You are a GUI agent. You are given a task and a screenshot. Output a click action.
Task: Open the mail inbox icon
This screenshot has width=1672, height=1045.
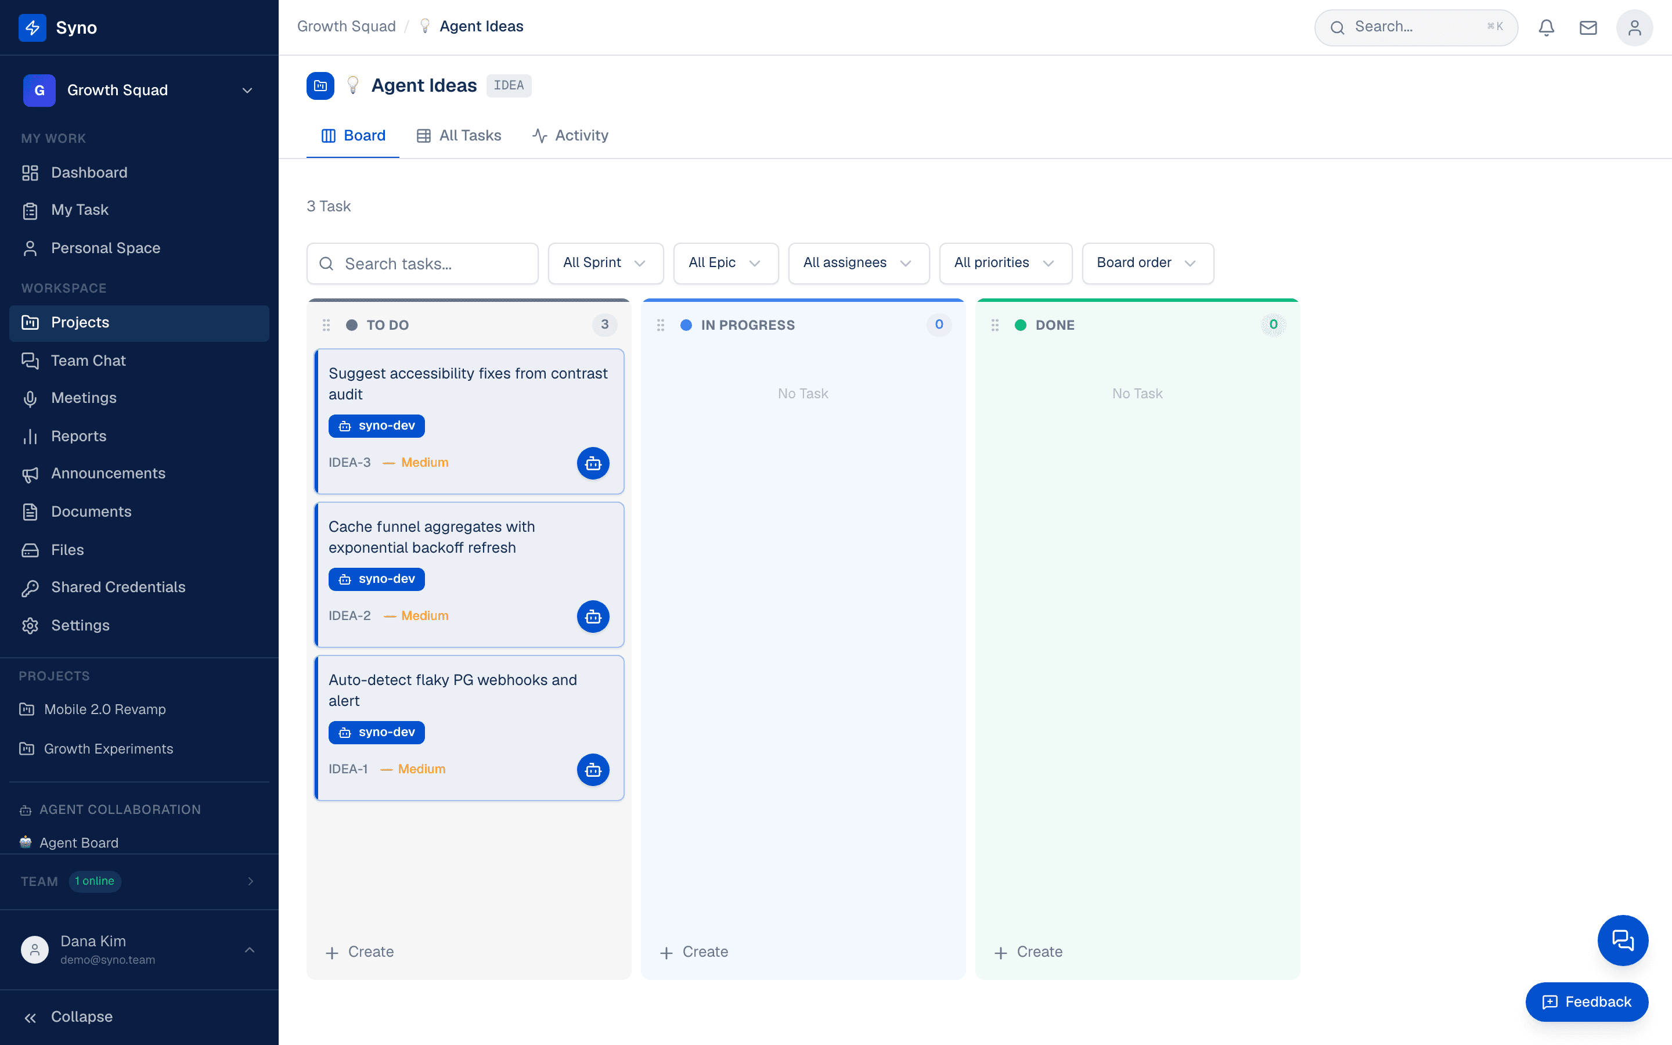pos(1588,28)
